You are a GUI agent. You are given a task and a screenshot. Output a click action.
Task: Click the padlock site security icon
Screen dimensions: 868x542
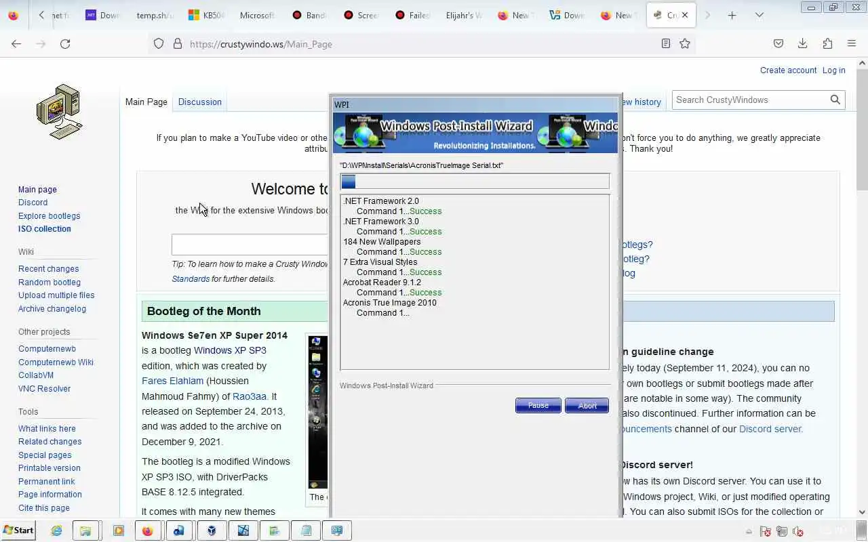178,43
